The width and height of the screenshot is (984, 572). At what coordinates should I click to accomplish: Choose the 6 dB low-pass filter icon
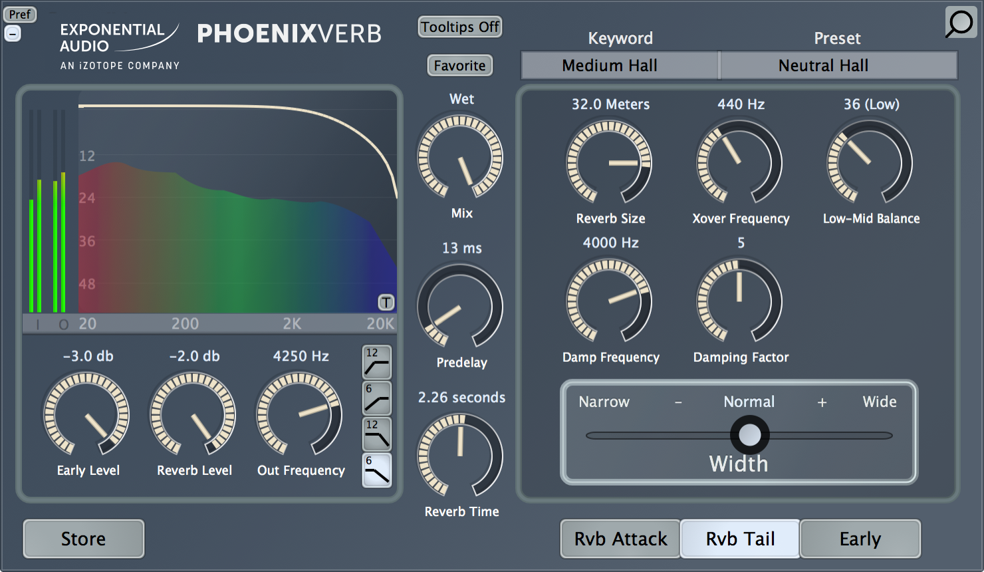click(377, 470)
